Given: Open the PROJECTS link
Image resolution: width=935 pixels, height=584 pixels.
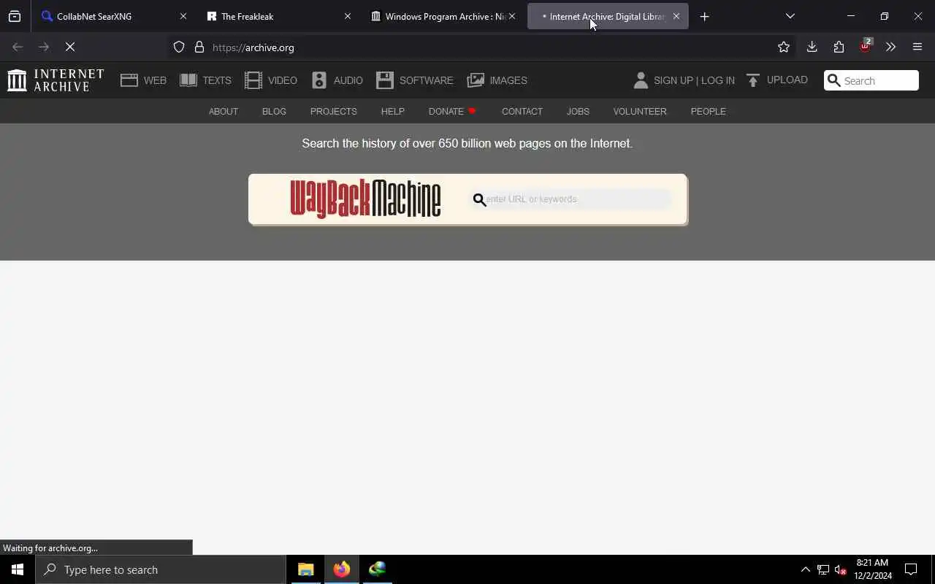Looking at the screenshot, I should (333, 112).
